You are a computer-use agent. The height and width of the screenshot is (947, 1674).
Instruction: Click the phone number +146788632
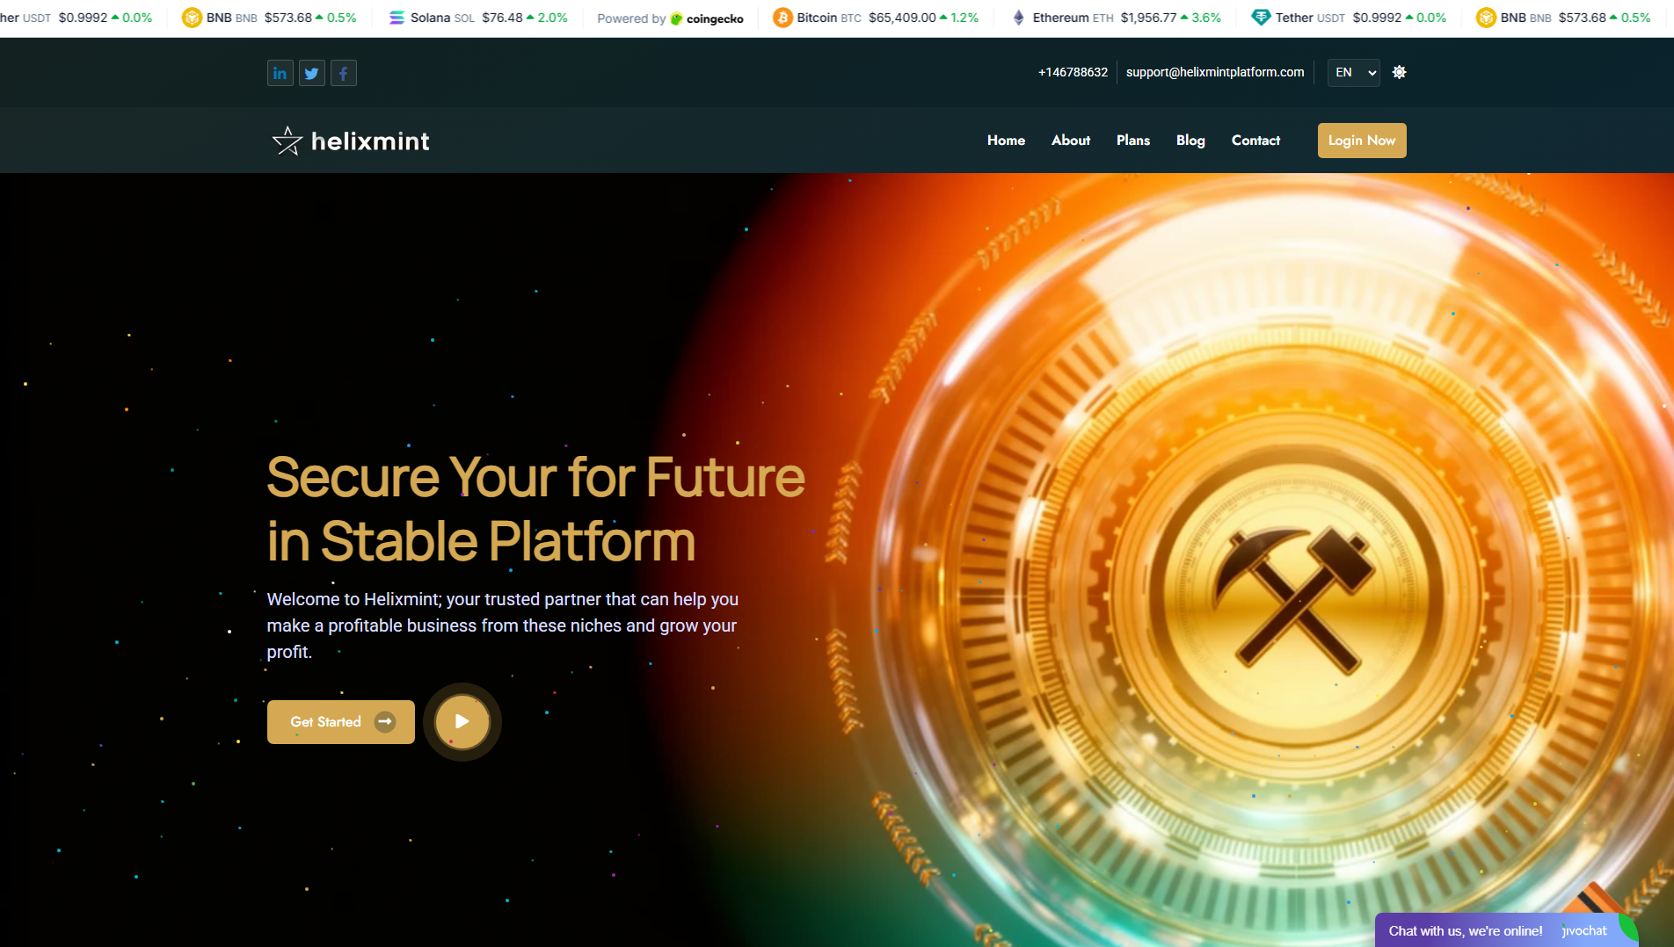tap(1073, 72)
